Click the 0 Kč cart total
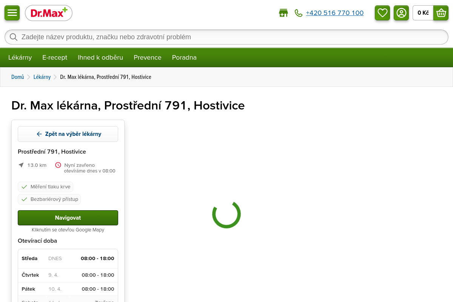The width and height of the screenshot is (453, 302). click(x=423, y=13)
